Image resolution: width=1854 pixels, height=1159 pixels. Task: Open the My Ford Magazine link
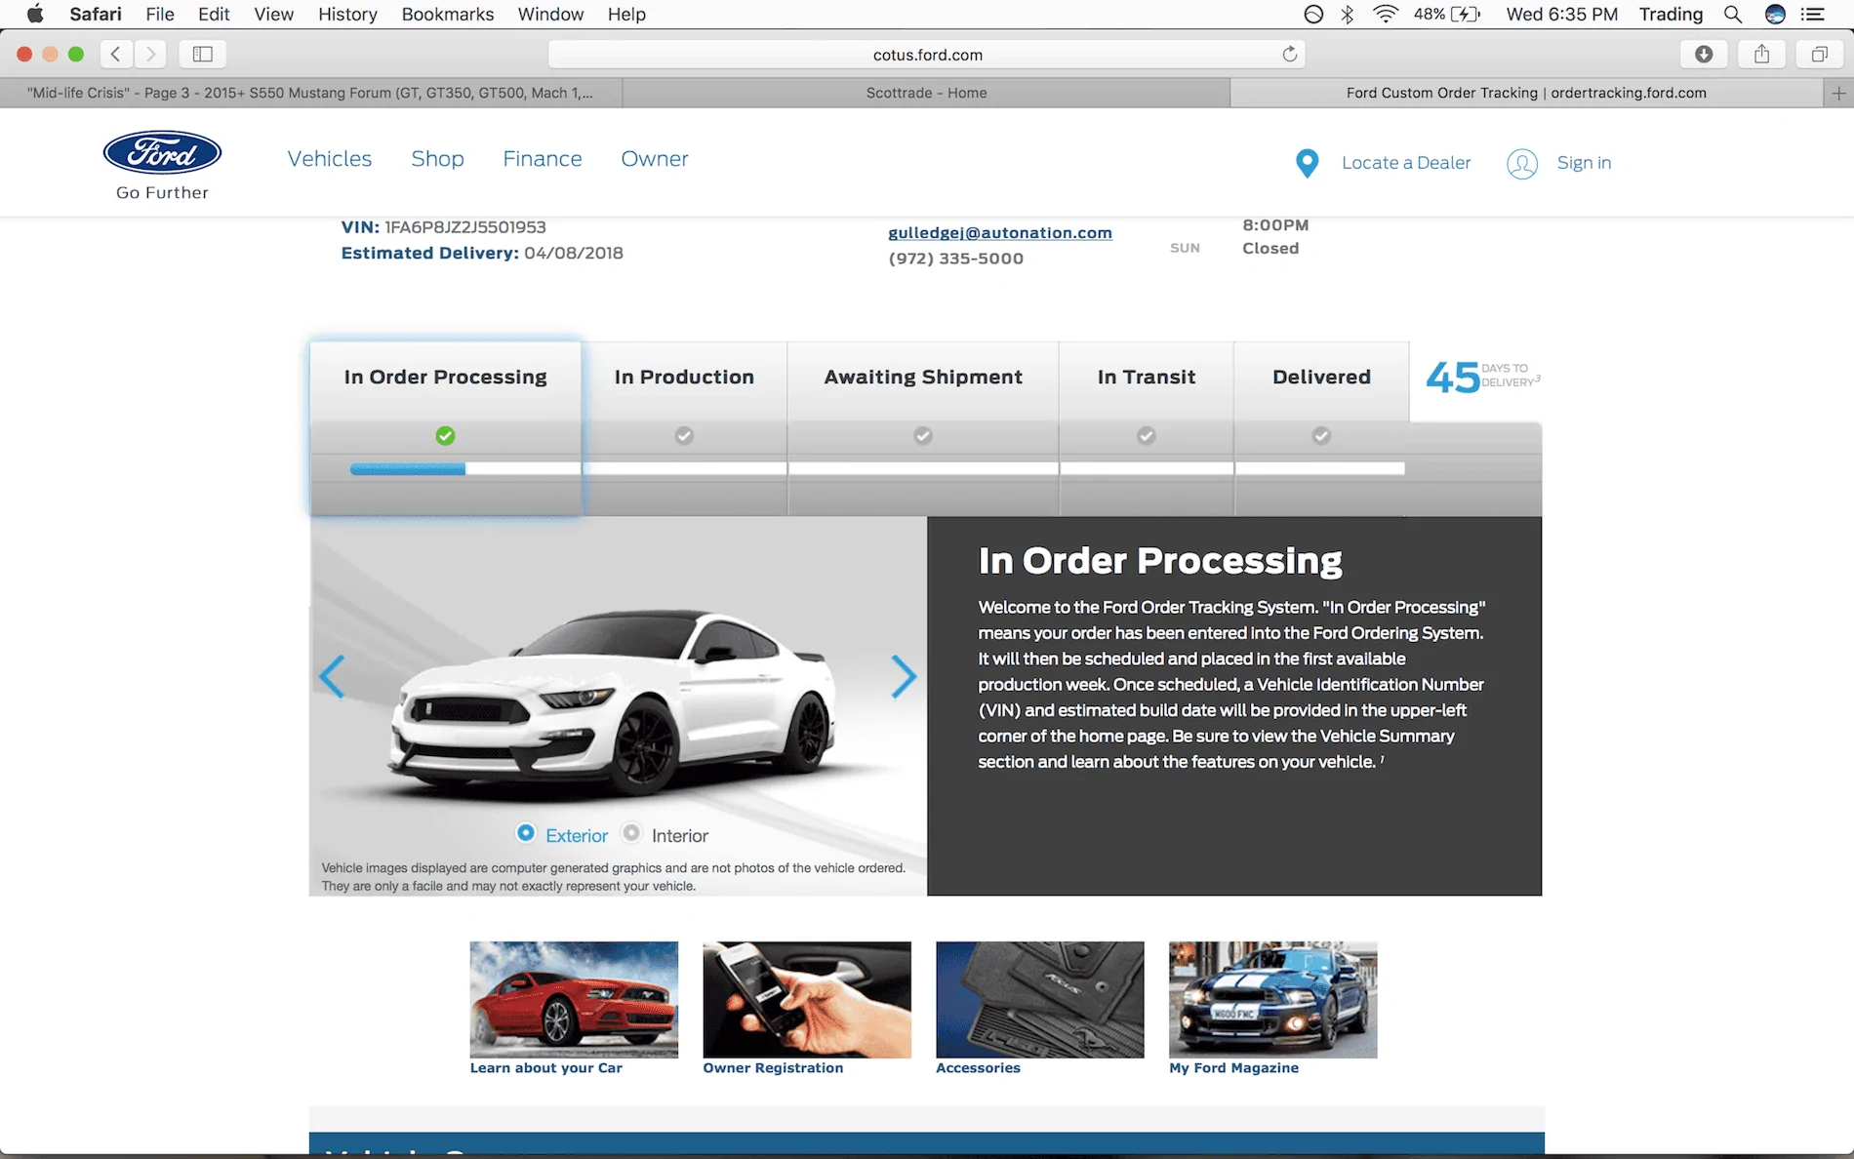[x=1233, y=1068]
